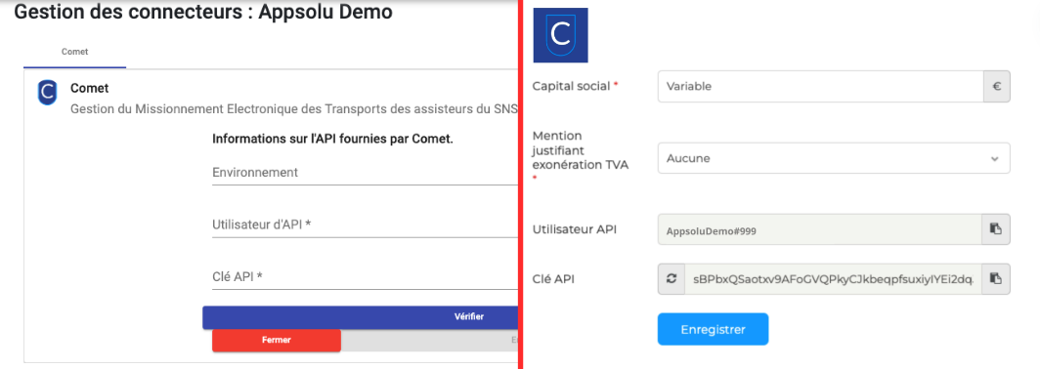Select the AppsoluDemo#999 read-only field
1040x369 pixels.
click(820, 229)
